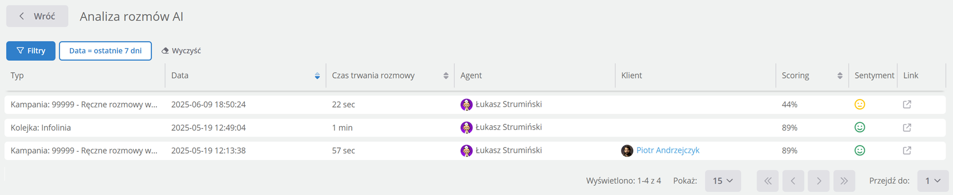Click Łukasz Strumiński's avatar in the first row
The height and width of the screenshot is (195, 953).
(466, 104)
